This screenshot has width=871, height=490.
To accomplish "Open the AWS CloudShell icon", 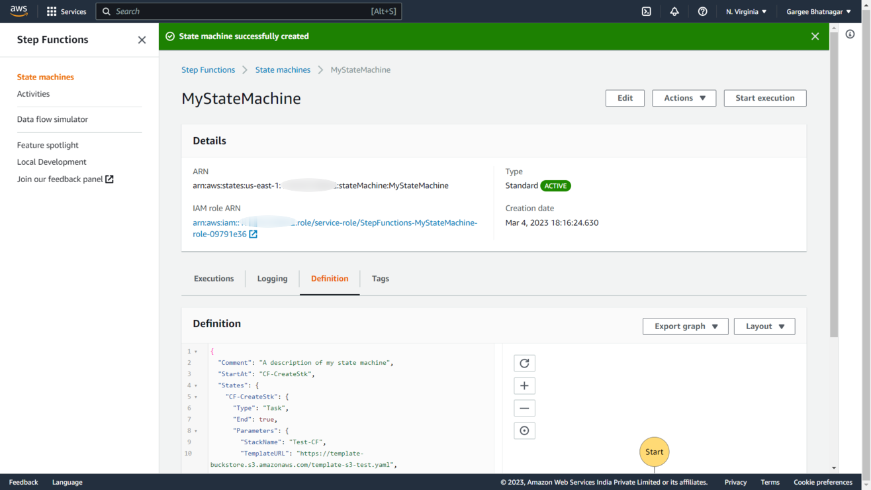I will tap(647, 11).
